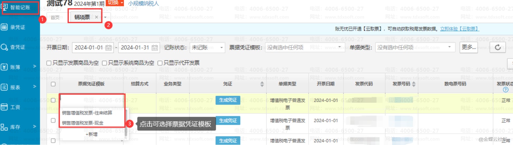513x145 pixels.
Task: Sort by the 发票号码 column arrows
Action: 414,84
